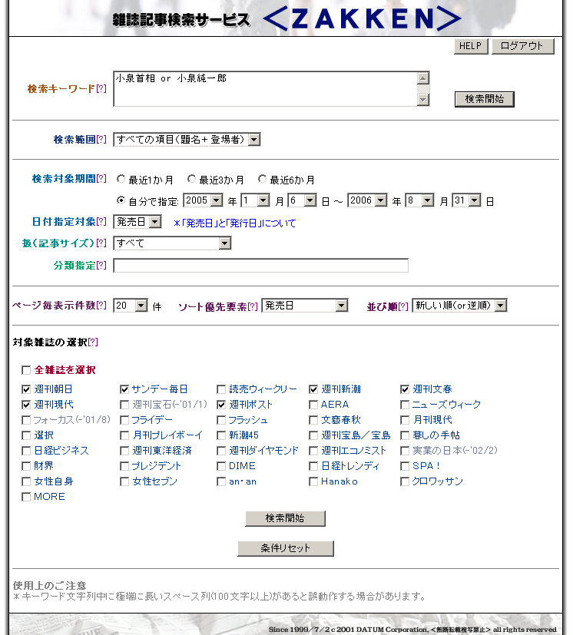Check the Hanako checkbox
The width and height of the screenshot is (573, 635).
[313, 482]
